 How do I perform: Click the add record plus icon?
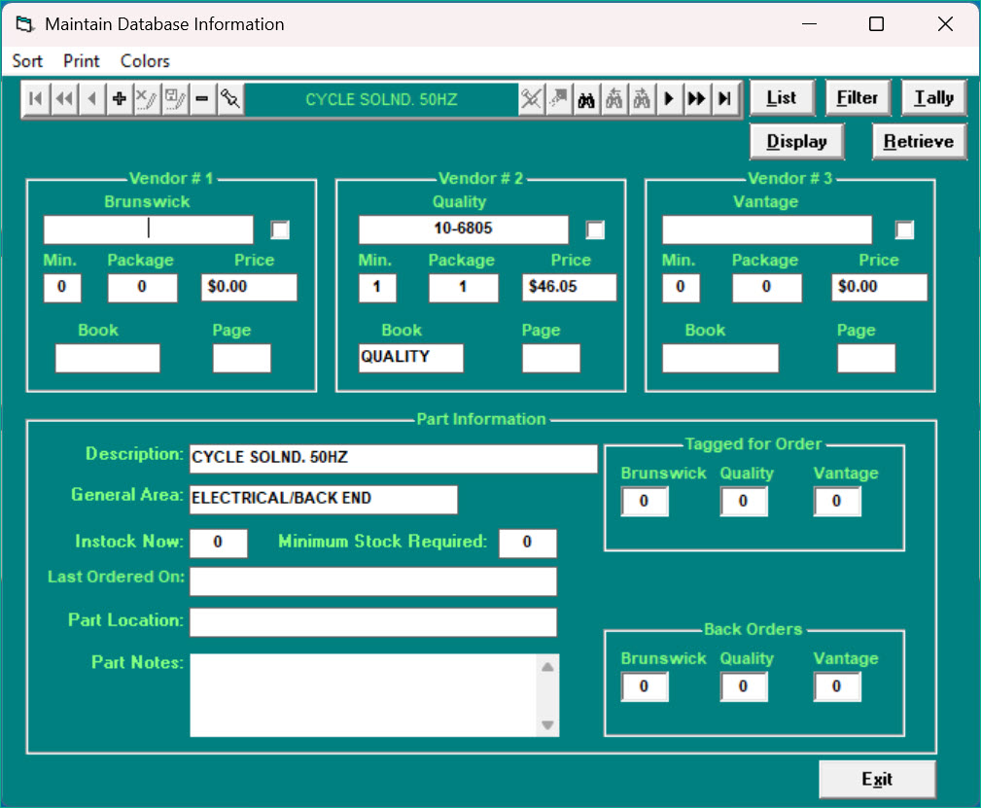coord(120,99)
